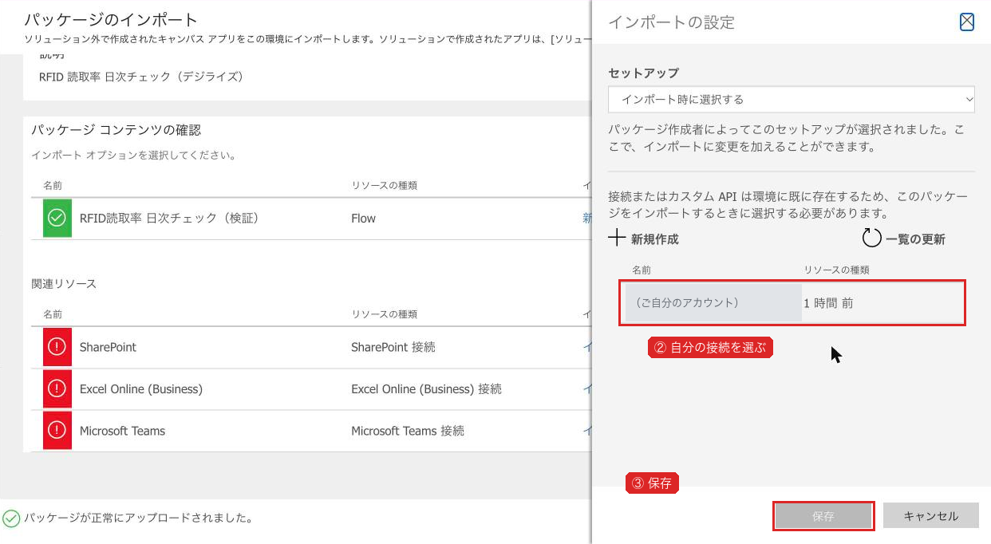991x544 pixels.
Task: Select the Microsoft Teams resource name
Action: 122,430
